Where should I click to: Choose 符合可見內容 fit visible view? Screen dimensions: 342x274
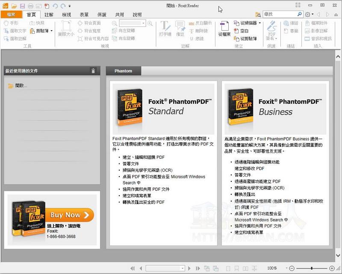tap(93, 38)
